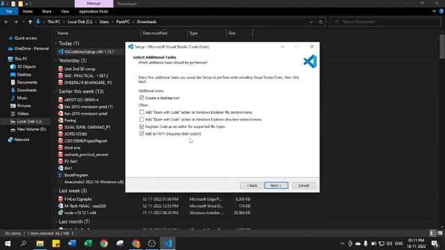Collapse the Today group

point(56,43)
